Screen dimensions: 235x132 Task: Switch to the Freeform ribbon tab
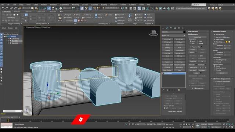pos(17,11)
